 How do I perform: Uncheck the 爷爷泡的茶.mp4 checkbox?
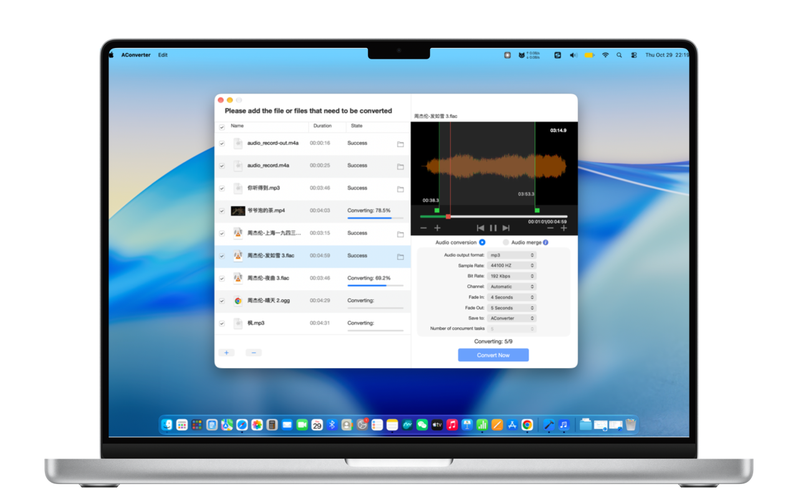point(222,211)
